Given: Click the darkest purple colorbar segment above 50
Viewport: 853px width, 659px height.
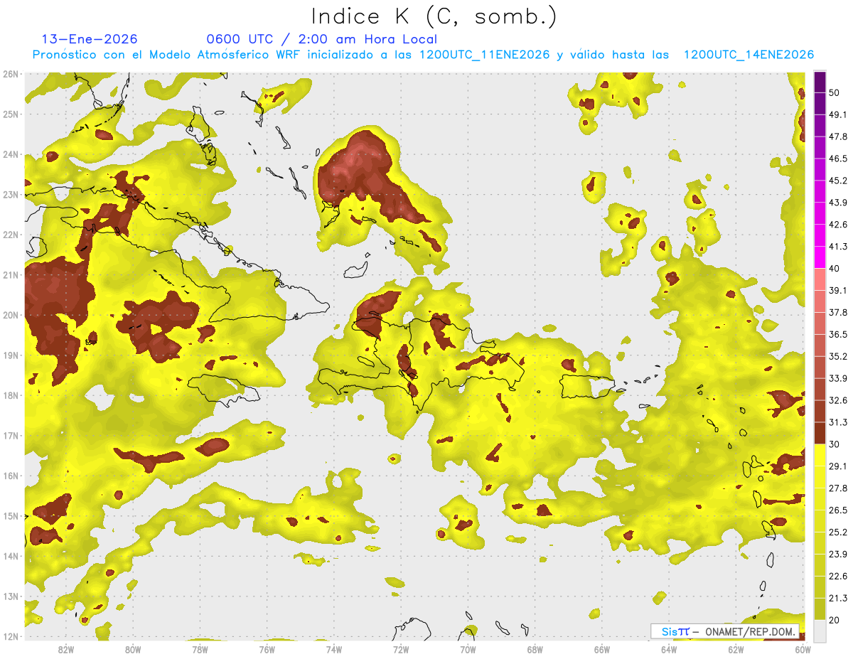Looking at the screenshot, I should [x=820, y=82].
